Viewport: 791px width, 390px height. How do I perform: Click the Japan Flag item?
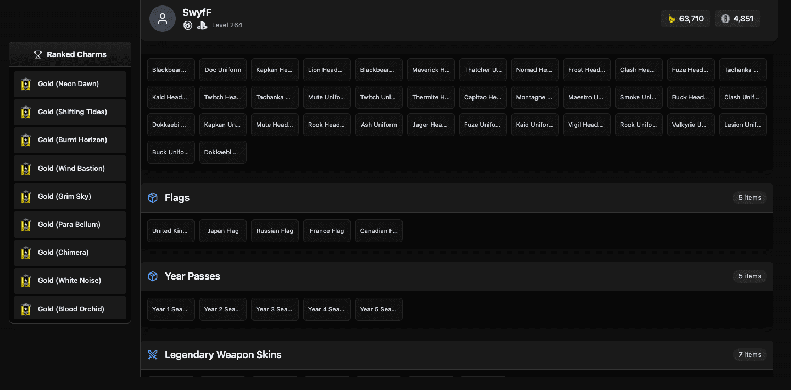point(222,231)
